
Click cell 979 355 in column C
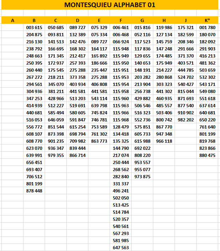[x=56, y=155]
